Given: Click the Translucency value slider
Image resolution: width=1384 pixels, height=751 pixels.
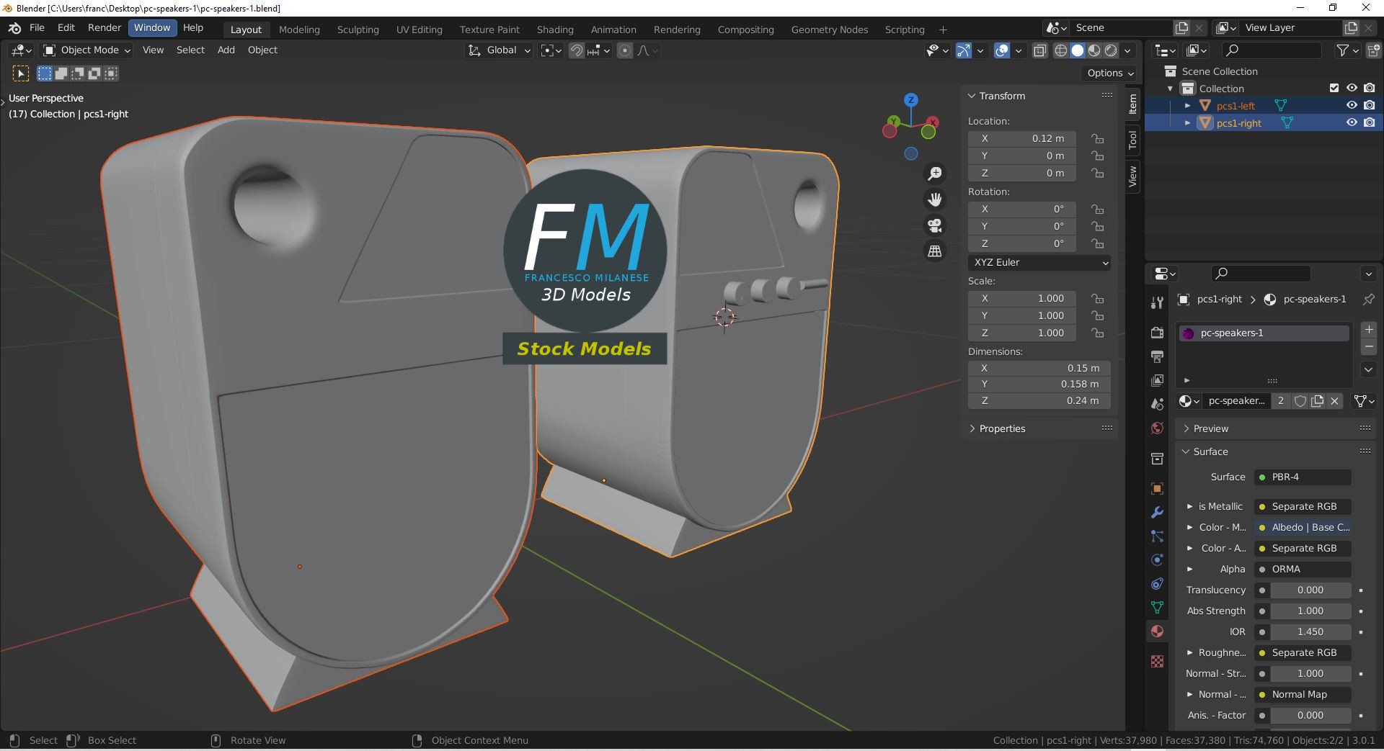Looking at the screenshot, I should pos(1310,590).
